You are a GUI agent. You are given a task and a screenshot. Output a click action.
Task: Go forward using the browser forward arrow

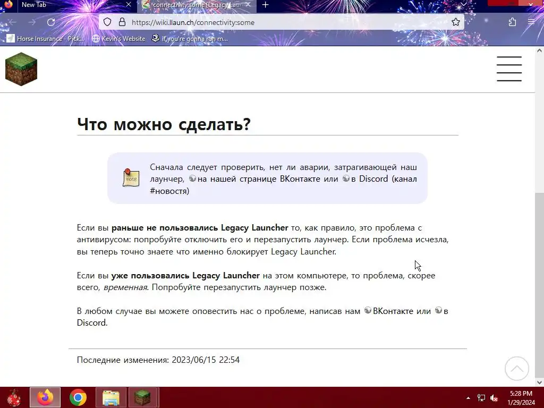(x=32, y=22)
